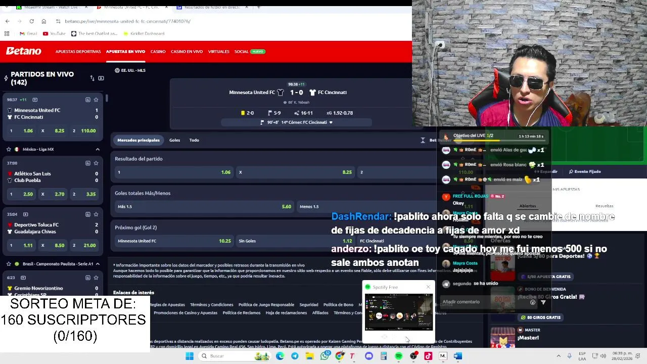The image size is (647, 364).
Task: Collapse the Brasil Campeonato Paulista section
Action: (98, 264)
